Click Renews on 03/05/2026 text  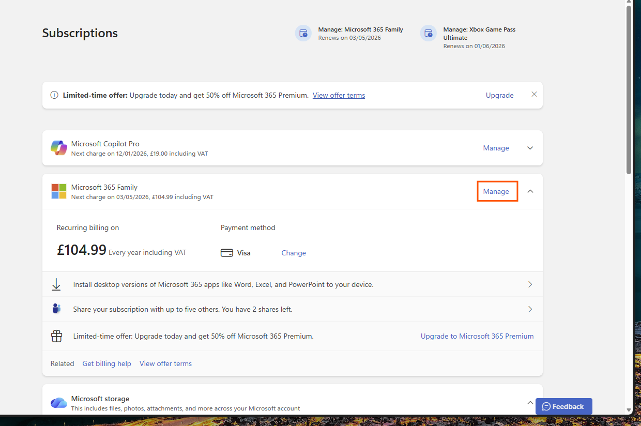(349, 38)
